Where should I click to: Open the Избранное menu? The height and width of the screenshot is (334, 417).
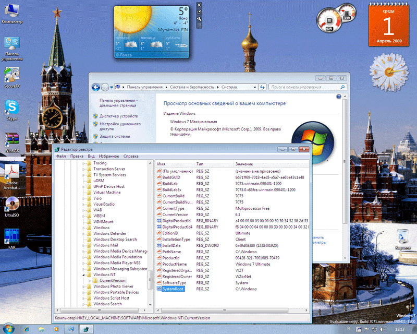point(109,156)
